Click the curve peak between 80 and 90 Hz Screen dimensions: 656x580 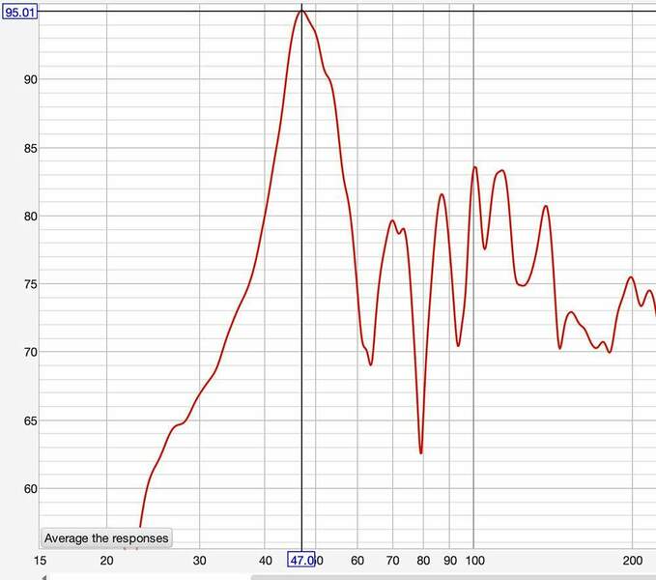tap(442, 194)
